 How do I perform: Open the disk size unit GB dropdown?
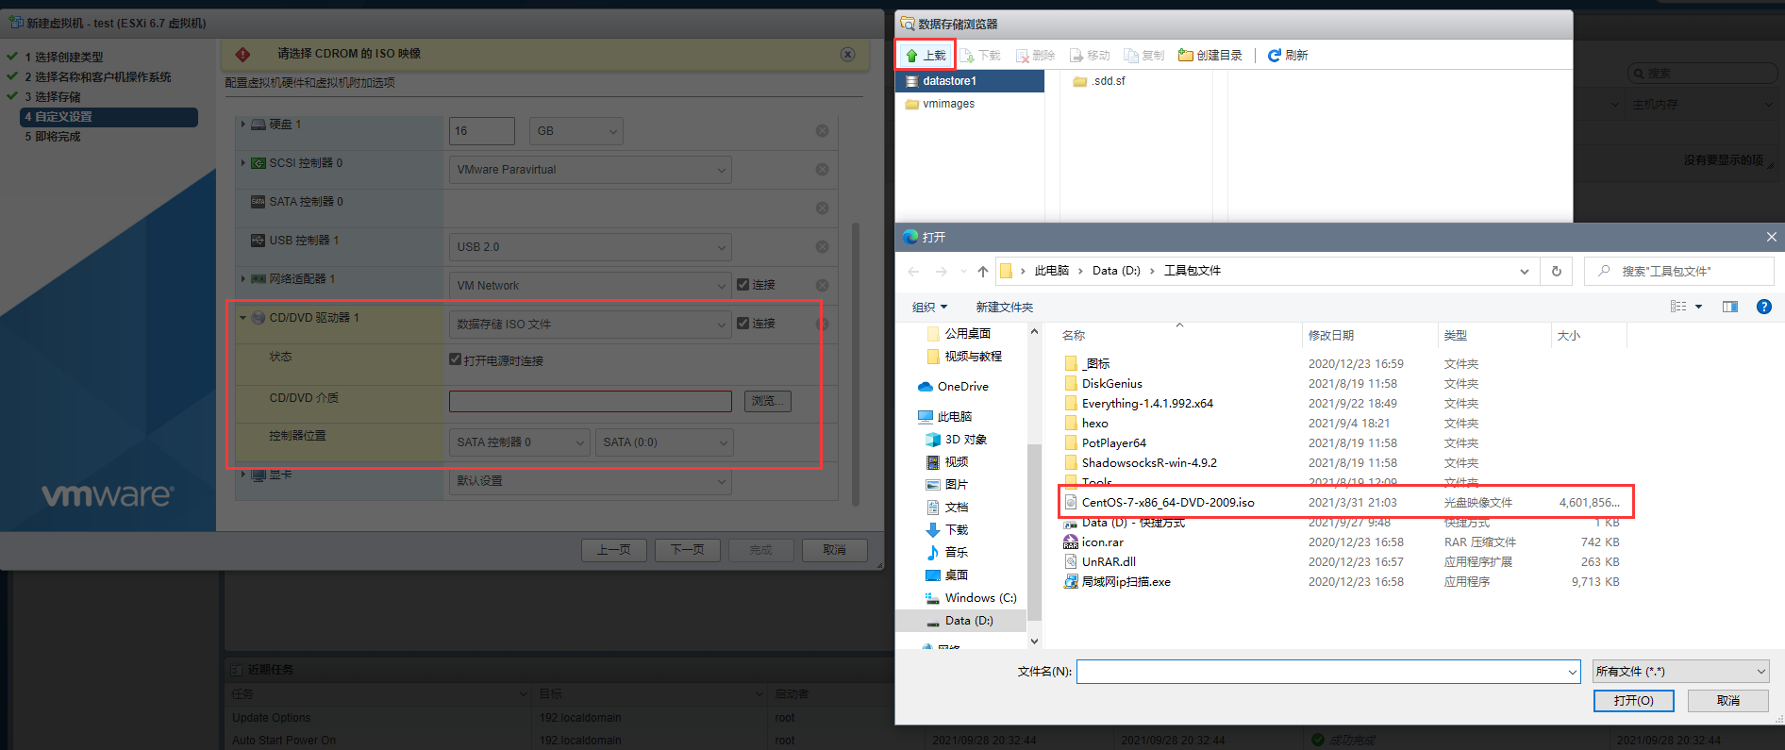576,131
